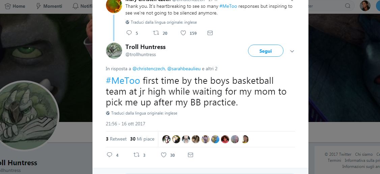Click the search magnifier icon

click(348, 6)
